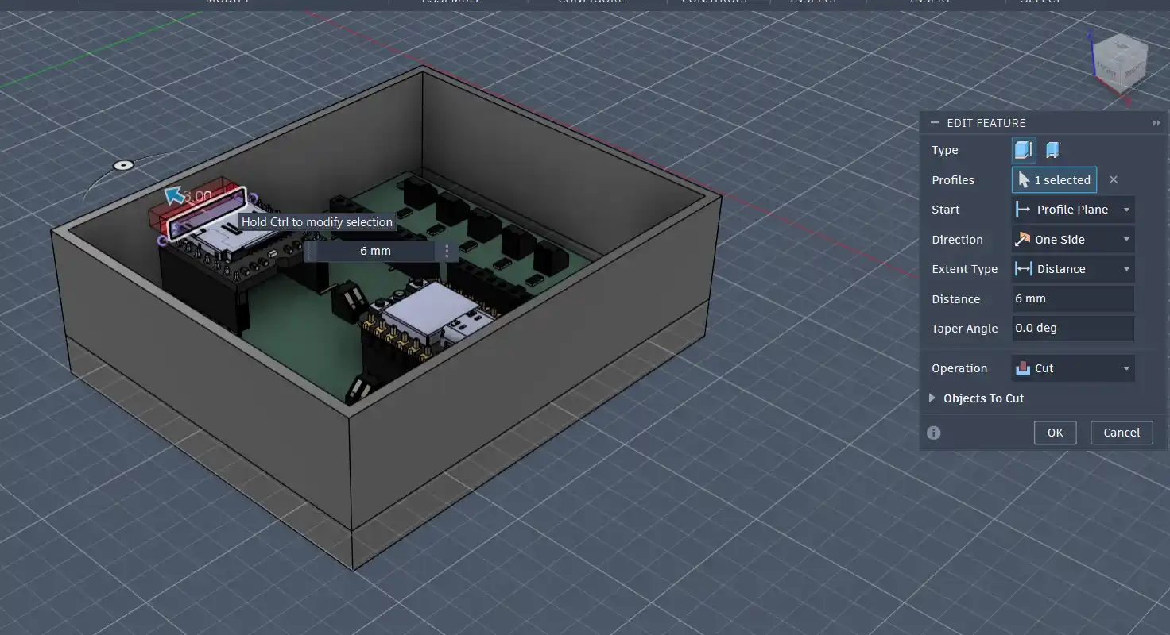Click the Distance field in the dialog
1170x635 pixels.
(1073, 298)
